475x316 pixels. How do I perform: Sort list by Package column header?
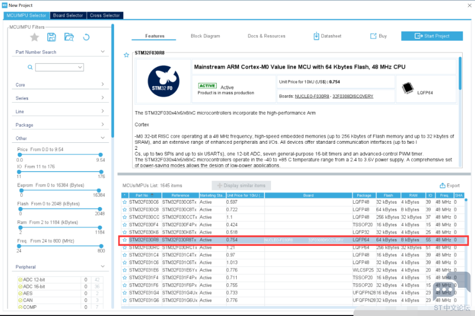click(364, 195)
